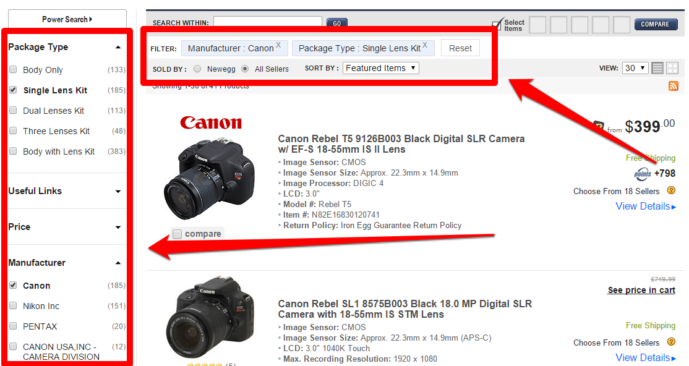Check the Body Only checkbox
This screenshot has width=689, height=366.
pos(13,69)
